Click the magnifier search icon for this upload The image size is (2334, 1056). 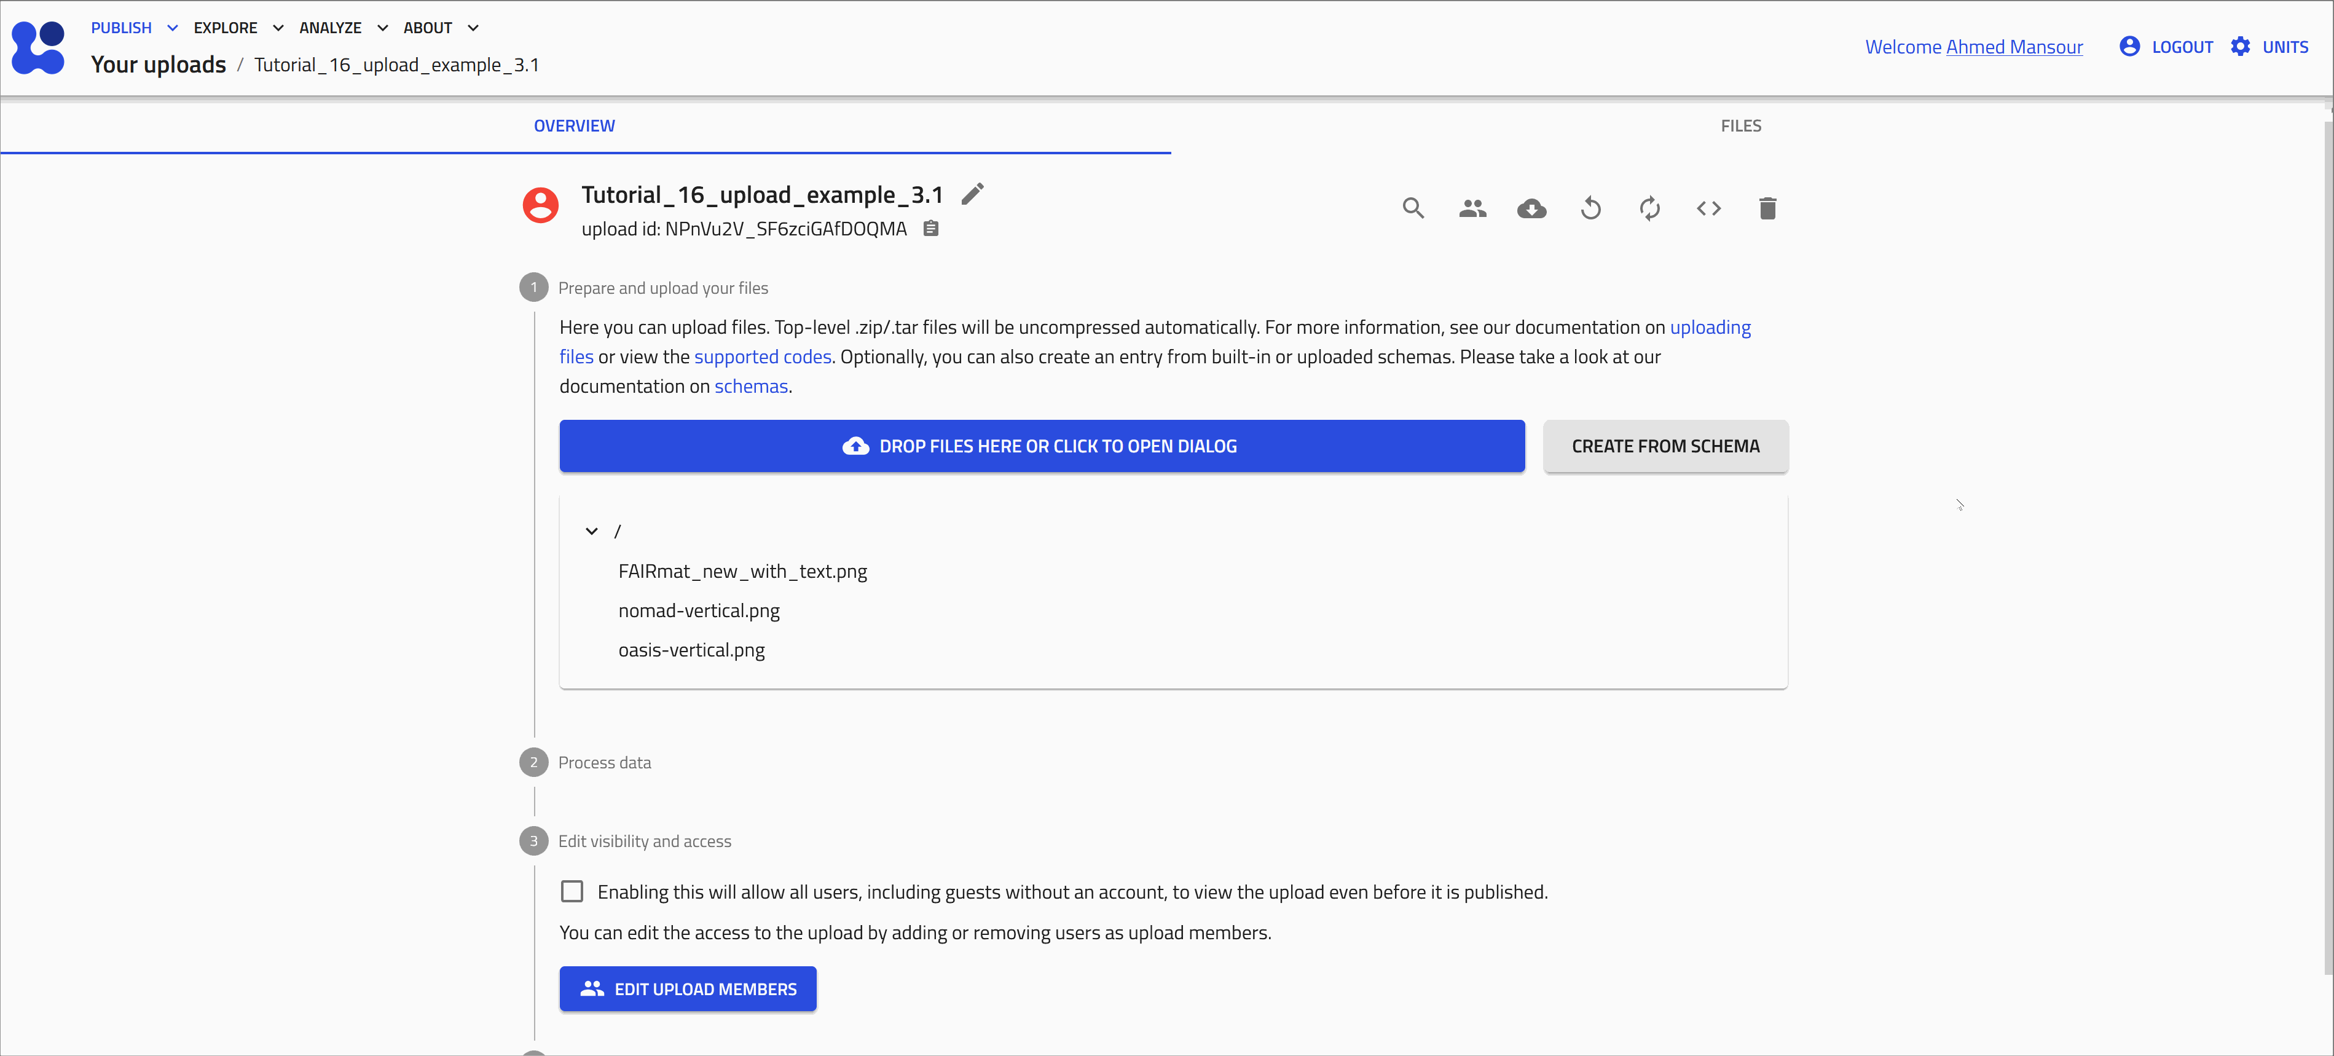(1413, 208)
